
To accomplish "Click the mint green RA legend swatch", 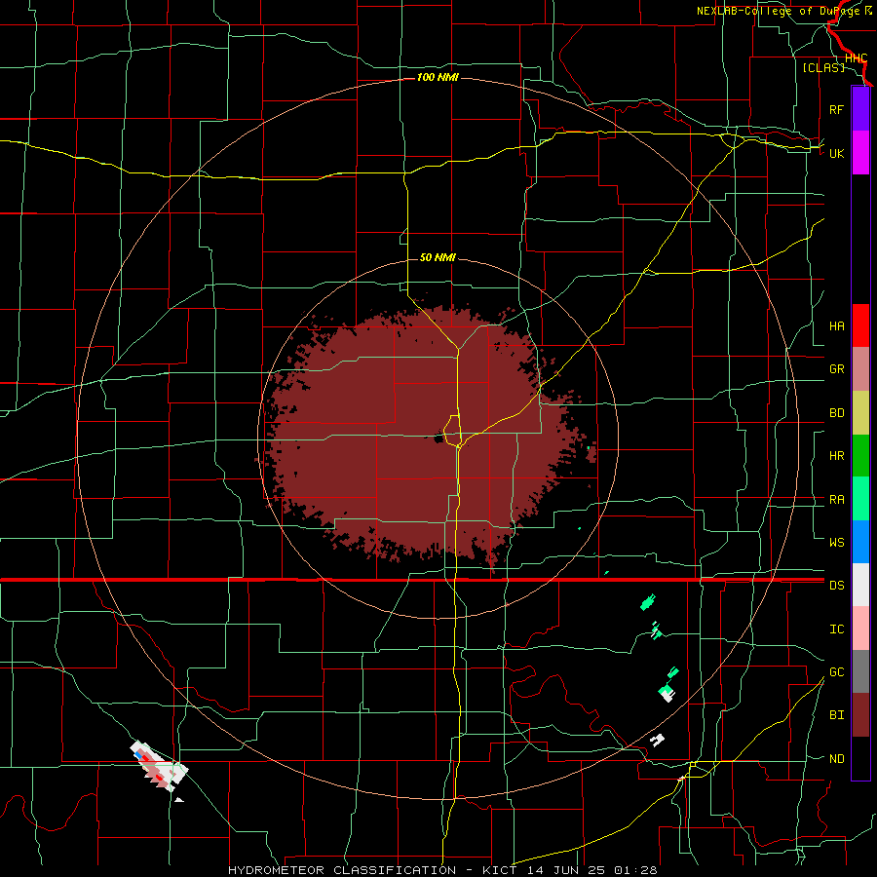I will pyautogui.click(x=860, y=499).
